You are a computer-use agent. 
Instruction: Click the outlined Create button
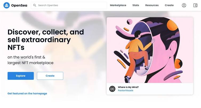(50, 76)
